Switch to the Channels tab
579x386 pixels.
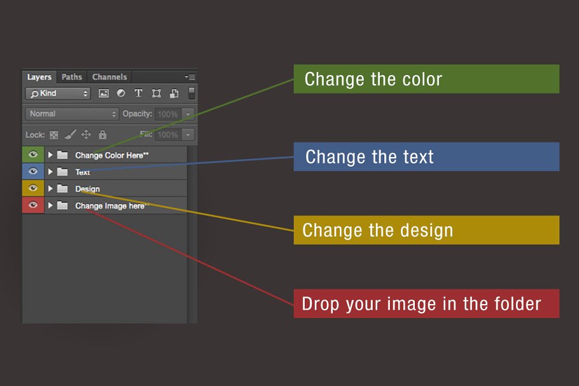point(109,77)
